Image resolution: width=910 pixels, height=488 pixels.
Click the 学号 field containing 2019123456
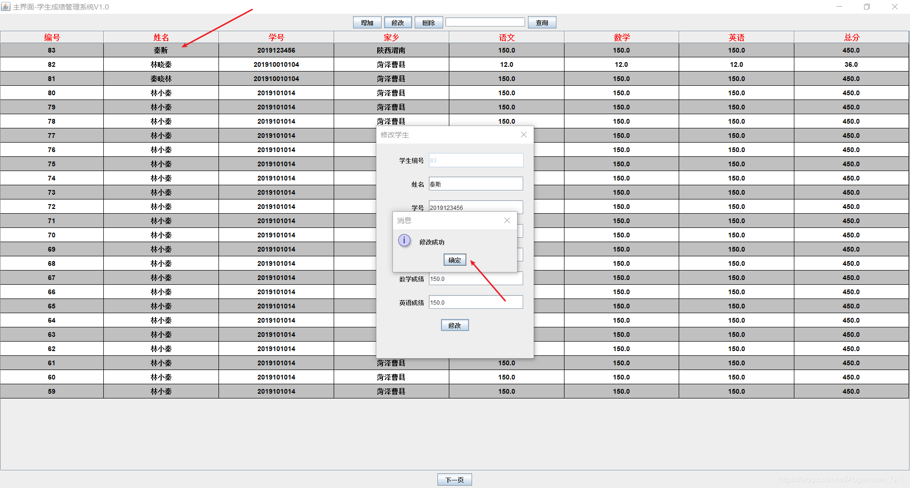[x=476, y=206]
